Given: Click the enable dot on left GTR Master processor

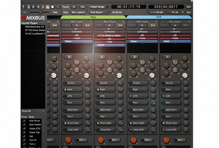Looking at the screenshot, I should (x=129, y=42).
